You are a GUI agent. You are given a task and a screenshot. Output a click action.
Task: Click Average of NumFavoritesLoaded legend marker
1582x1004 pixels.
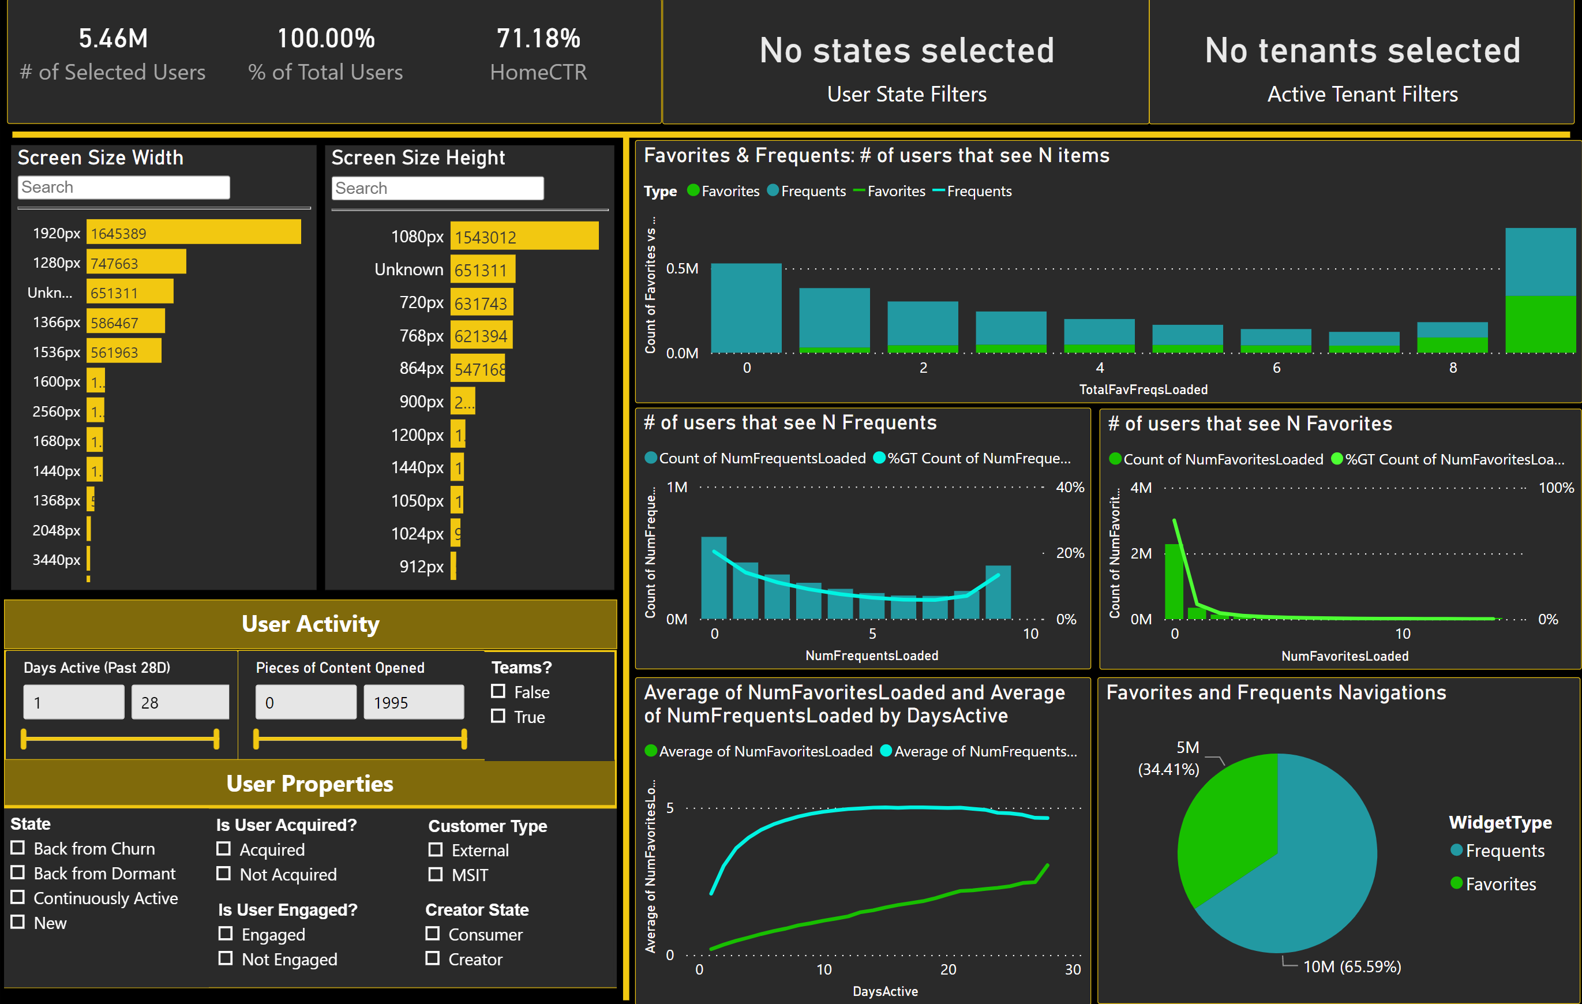650,750
